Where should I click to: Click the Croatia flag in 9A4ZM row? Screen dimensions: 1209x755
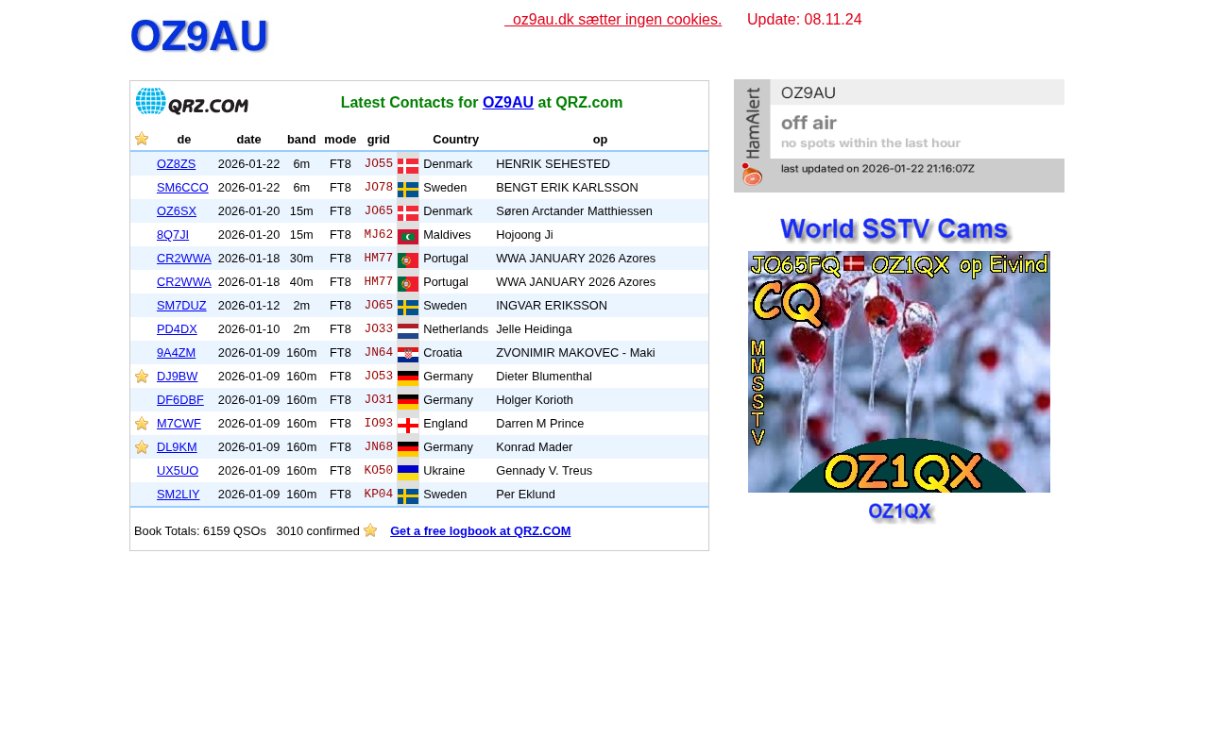408,354
